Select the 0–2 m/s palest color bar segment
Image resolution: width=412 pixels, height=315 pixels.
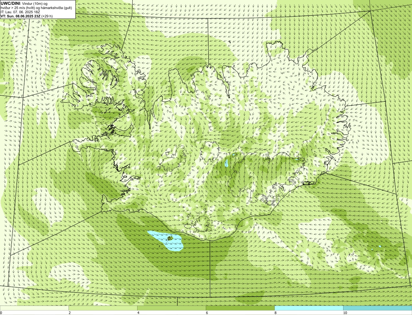[x=34, y=308]
